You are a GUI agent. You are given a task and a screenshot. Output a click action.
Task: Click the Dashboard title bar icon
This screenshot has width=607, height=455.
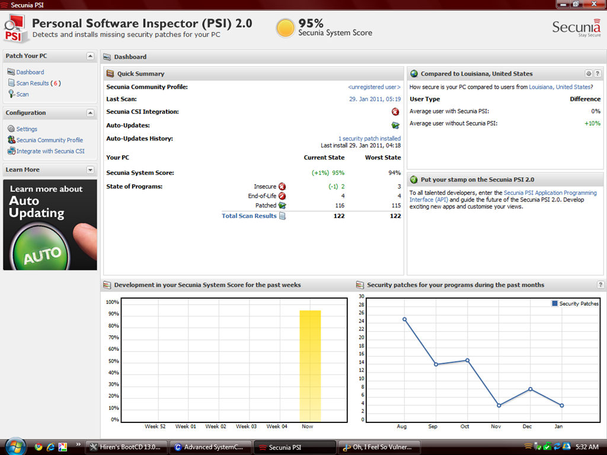pyautogui.click(x=107, y=57)
